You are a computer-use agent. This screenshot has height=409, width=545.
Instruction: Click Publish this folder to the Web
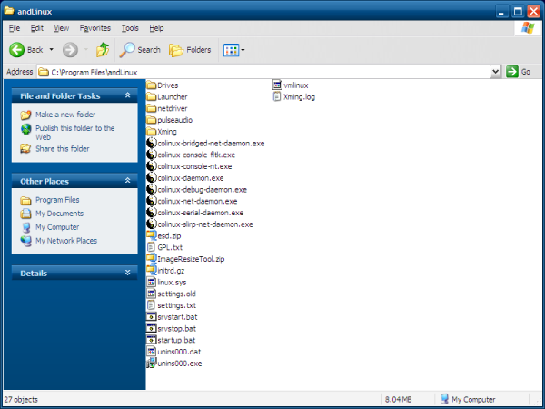click(x=75, y=133)
